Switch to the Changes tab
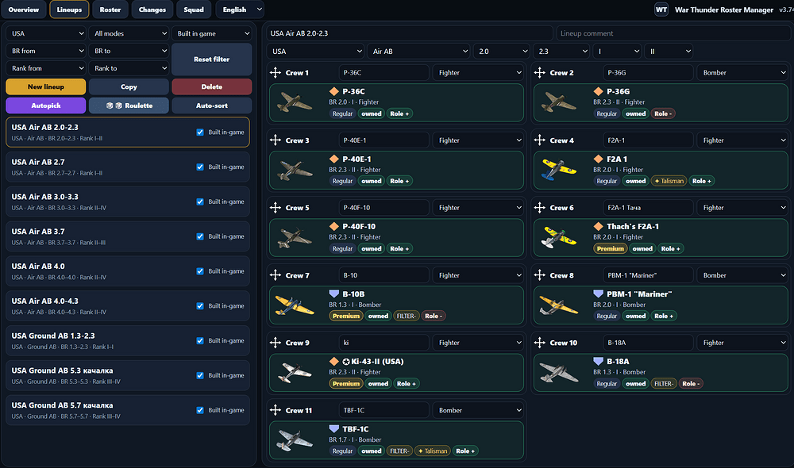Viewport: 794px width, 468px height. point(152,10)
